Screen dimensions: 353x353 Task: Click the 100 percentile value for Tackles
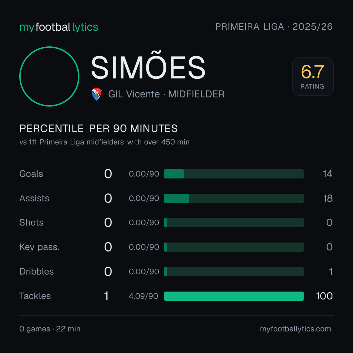click(324, 296)
